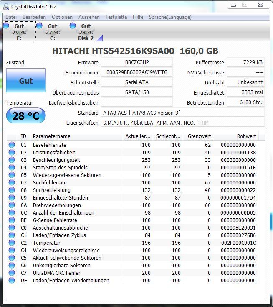Minimize the CrystalDiskInfo window
The width and height of the screenshot is (273, 307).
pos(233,5)
